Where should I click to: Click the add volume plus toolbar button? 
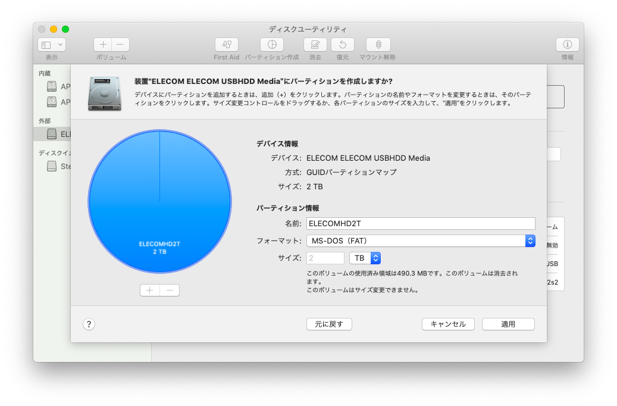[x=103, y=45]
